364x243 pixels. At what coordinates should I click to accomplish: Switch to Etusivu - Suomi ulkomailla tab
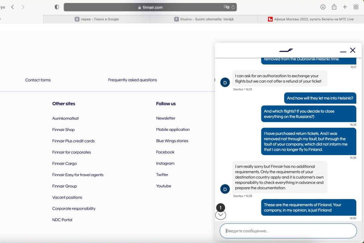(204, 19)
